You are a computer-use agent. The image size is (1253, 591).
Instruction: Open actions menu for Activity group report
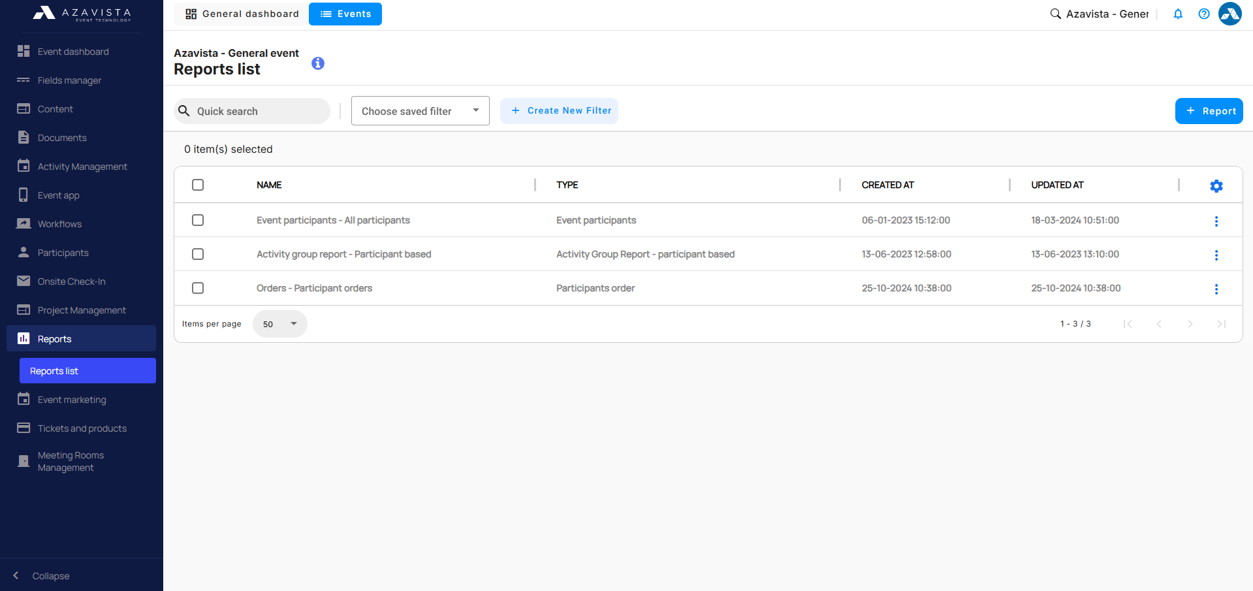coord(1216,255)
